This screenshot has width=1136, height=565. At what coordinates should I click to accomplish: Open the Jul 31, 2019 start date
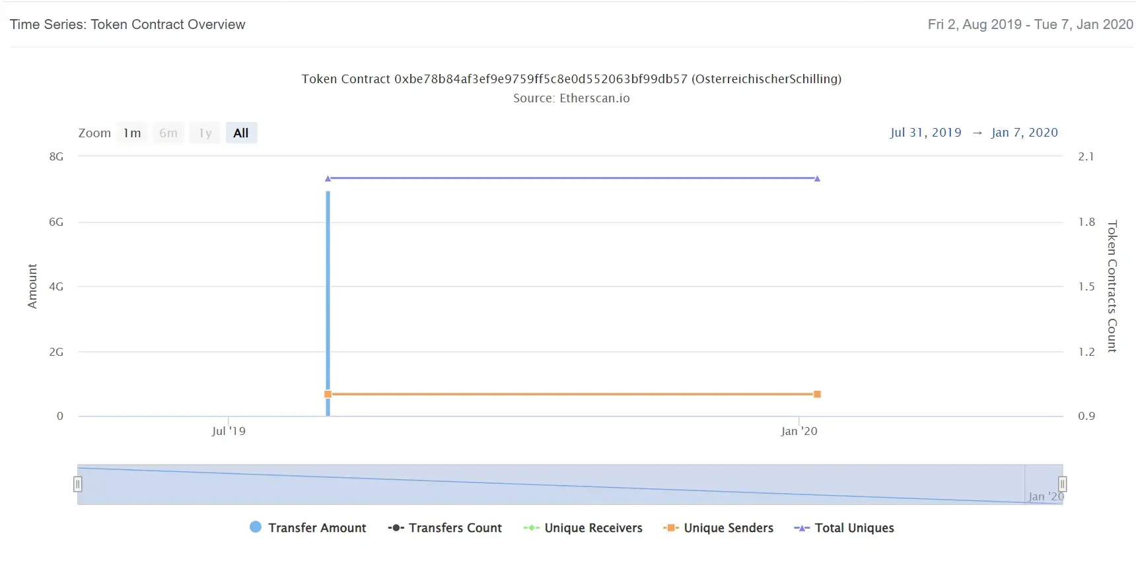click(925, 133)
